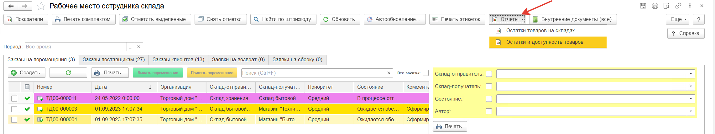
Task: Enable the Автор filter checkbox
Action: tap(489, 112)
